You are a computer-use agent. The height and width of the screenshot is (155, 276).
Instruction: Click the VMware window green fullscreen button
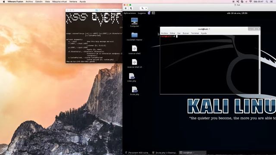pyautogui.click(x=130, y=5)
